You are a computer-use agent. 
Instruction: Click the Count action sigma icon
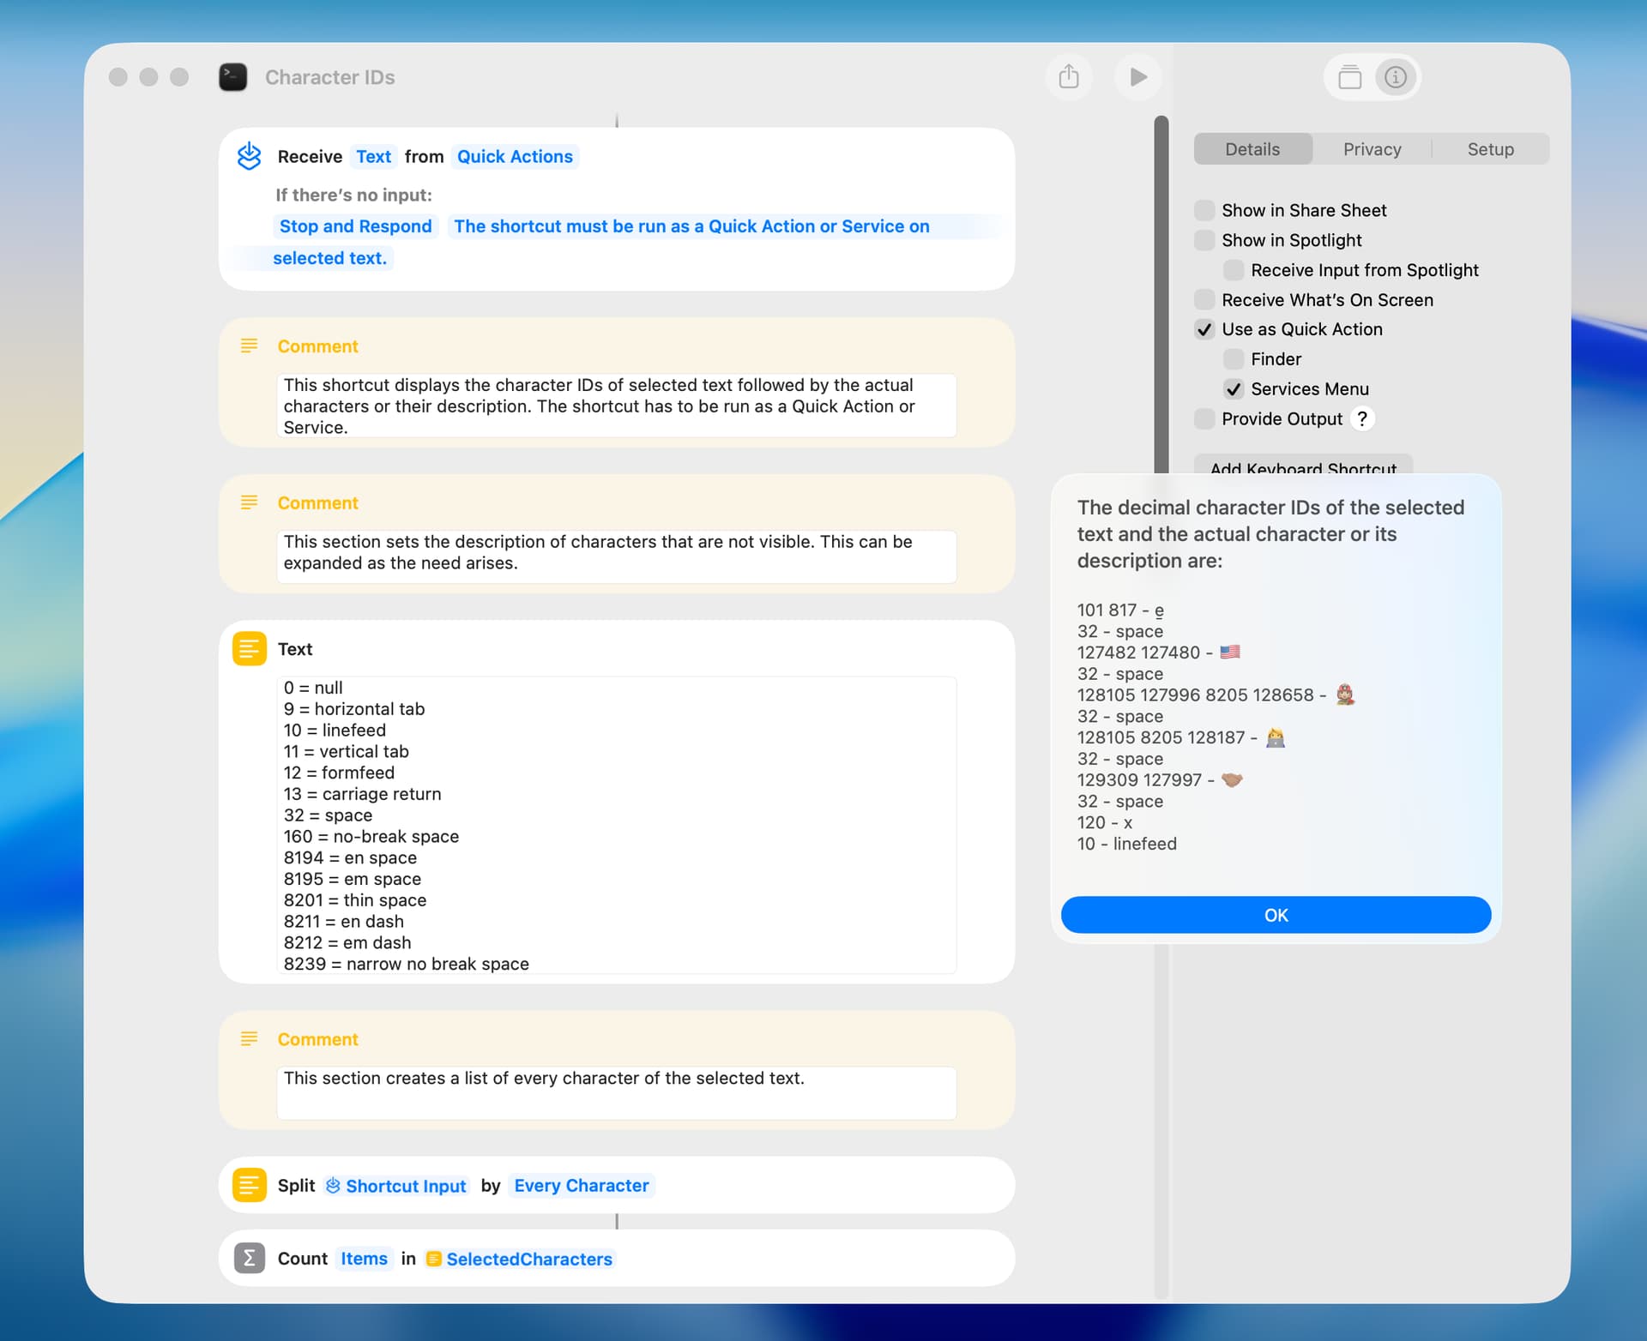tap(250, 1258)
